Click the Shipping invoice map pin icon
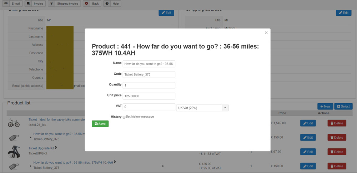 tap(52, 4)
